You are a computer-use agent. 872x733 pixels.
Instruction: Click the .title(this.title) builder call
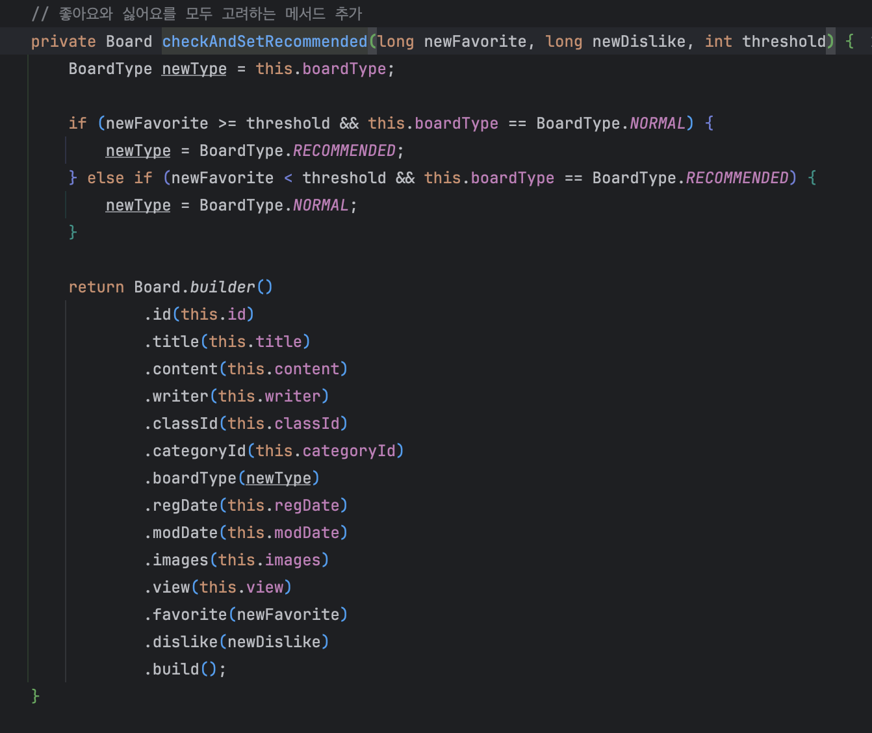click(227, 342)
